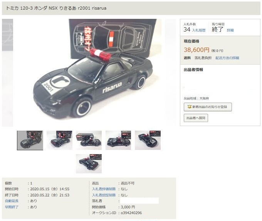Image resolution: width=262 pixels, height=221 pixels.
Task: Open the 入札者認証制限 link
Action: click(104, 195)
